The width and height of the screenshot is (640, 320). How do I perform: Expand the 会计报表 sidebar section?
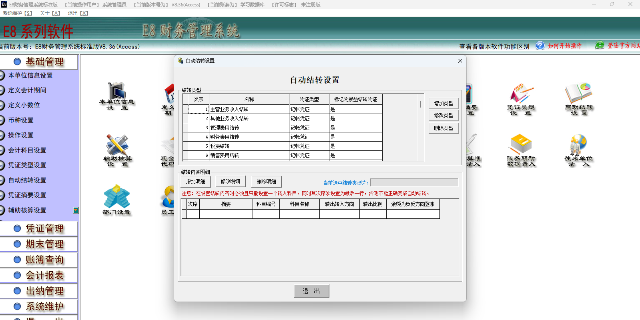[x=39, y=275]
